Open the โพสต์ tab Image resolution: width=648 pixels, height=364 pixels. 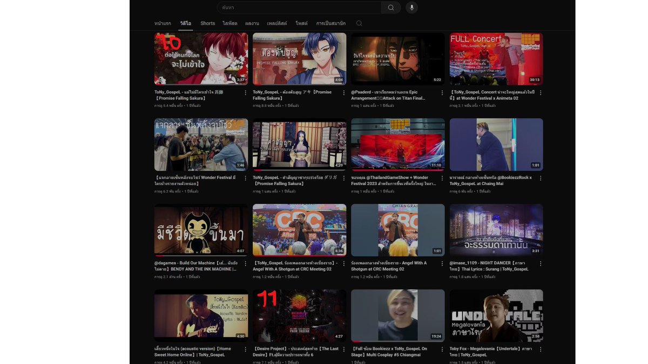(x=301, y=23)
